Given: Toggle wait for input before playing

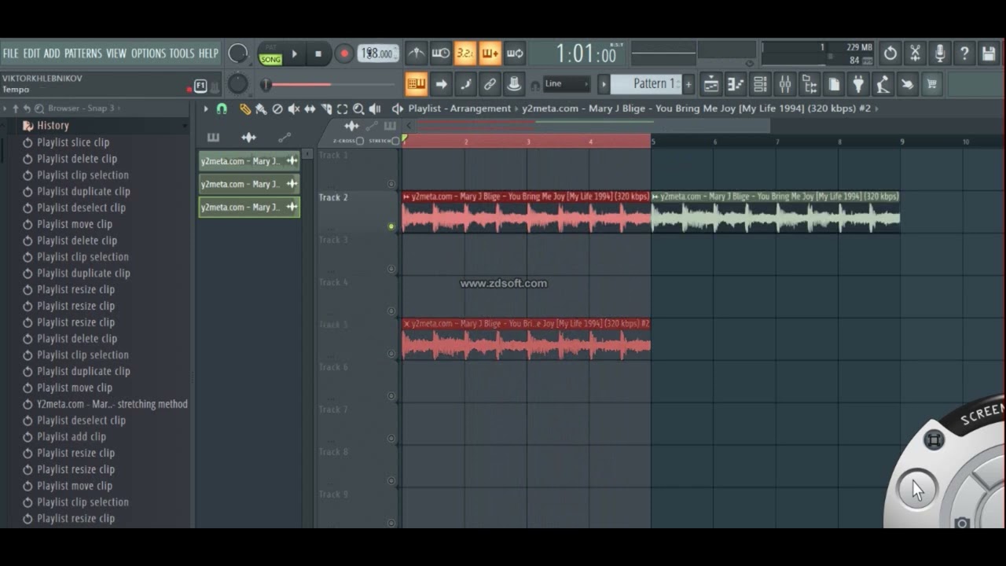Looking at the screenshot, I should coord(441,53).
